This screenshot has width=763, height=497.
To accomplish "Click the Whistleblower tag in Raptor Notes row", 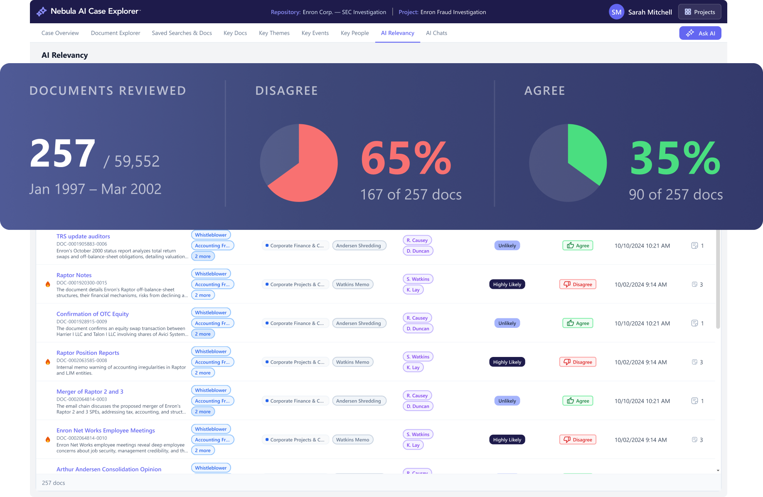I will click(x=211, y=274).
